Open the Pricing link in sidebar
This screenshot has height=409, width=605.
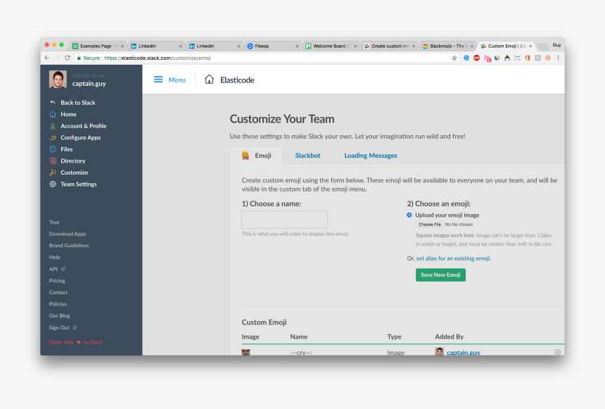(x=57, y=281)
